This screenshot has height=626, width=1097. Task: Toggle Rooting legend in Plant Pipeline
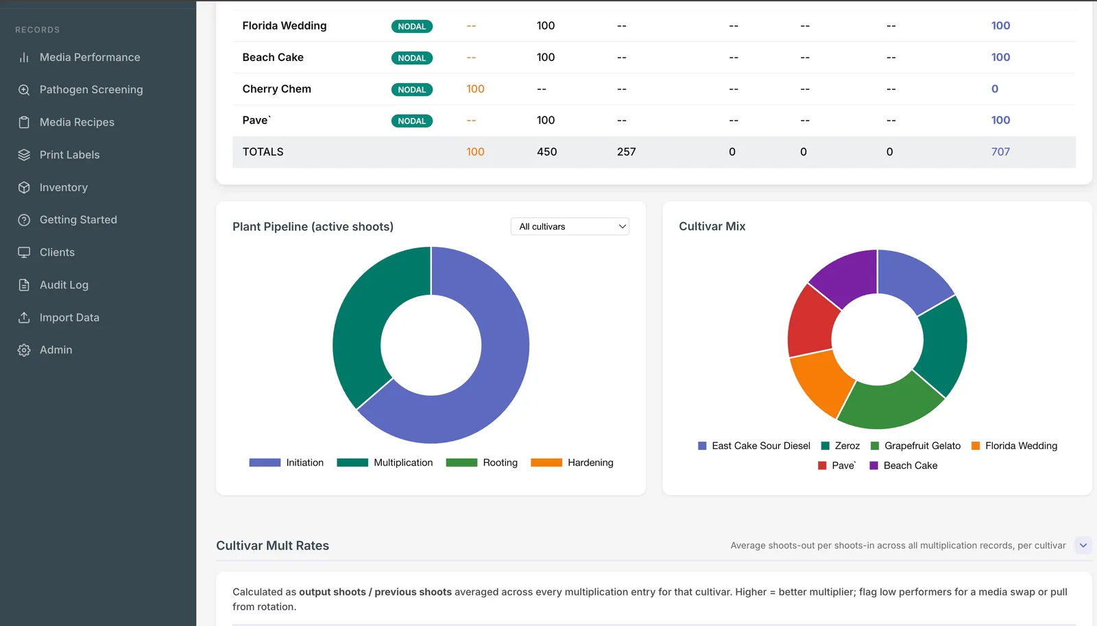482,463
